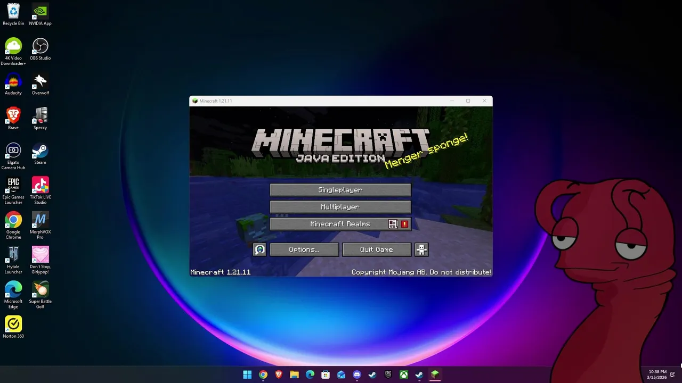This screenshot has width=682, height=383.
Task: Select the Hytale Launcher desktop icon
Action: tap(13, 260)
